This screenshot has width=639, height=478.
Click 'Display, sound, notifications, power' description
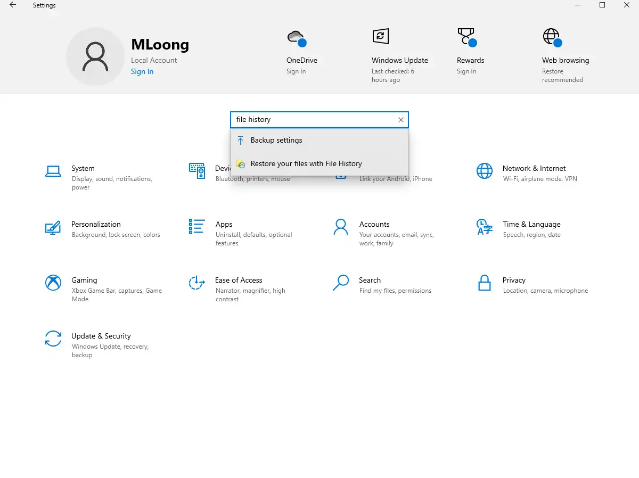pyautogui.click(x=112, y=183)
